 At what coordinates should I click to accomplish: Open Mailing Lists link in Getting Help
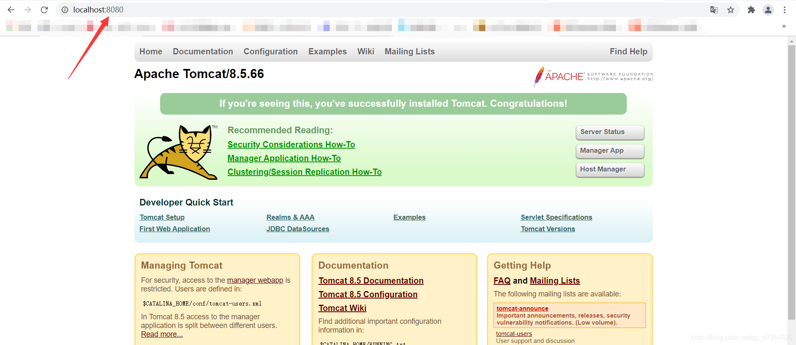tap(555, 281)
